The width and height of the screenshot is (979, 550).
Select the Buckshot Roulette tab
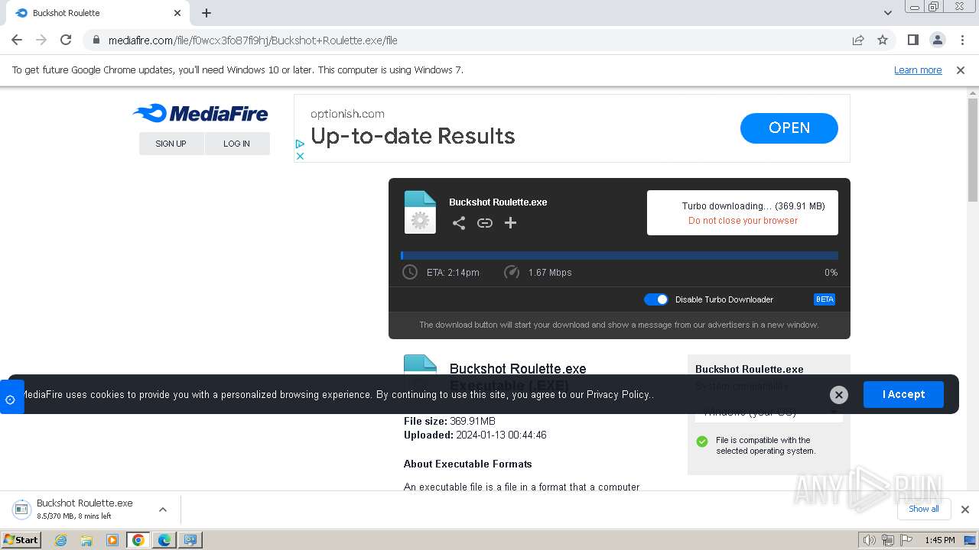coord(98,13)
